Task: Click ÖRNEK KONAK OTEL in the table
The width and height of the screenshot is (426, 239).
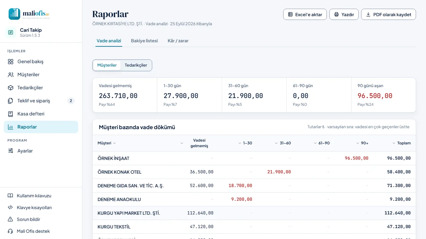Action: click(119, 172)
